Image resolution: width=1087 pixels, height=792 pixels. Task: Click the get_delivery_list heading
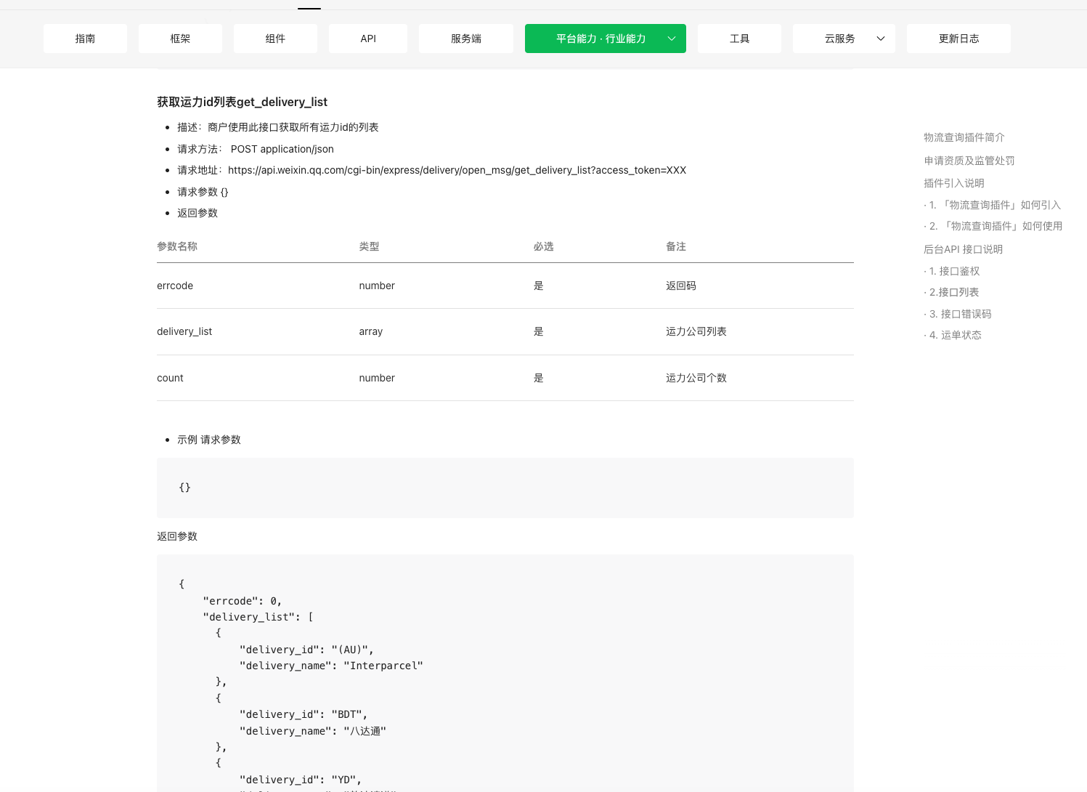[x=242, y=102]
